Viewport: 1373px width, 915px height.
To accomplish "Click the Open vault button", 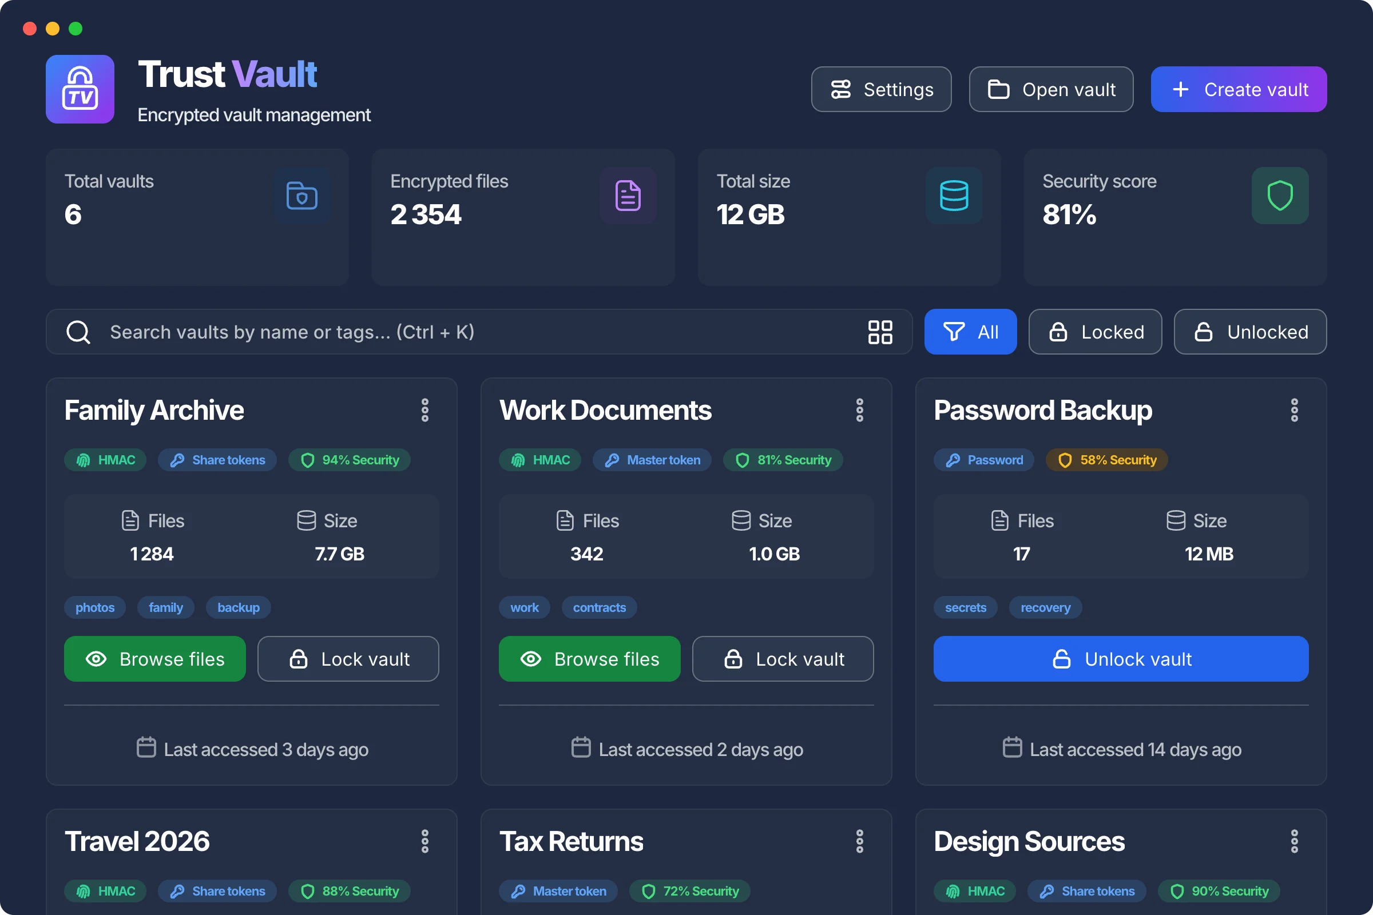I will point(1051,89).
